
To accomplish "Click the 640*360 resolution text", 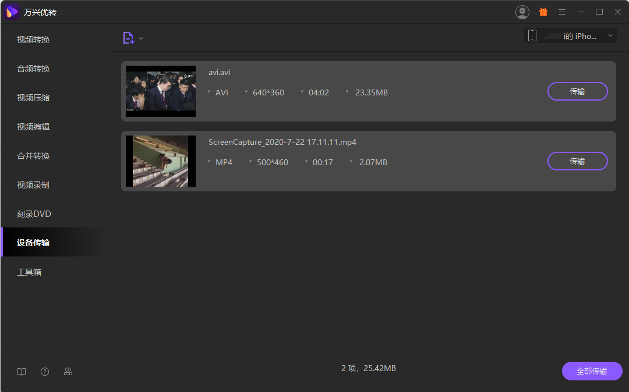I will coord(268,92).
